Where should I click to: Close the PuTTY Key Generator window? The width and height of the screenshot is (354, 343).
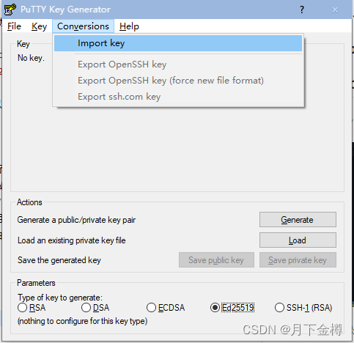[x=335, y=10]
